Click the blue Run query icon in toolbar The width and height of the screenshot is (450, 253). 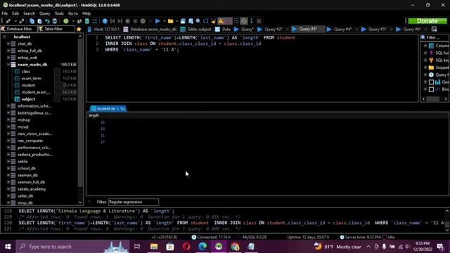[x=157, y=21]
